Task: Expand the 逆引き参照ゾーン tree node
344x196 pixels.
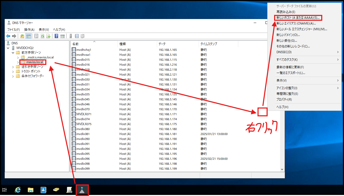Action: [x=13, y=66]
